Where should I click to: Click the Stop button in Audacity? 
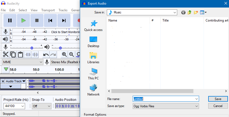[x=37, y=20]
